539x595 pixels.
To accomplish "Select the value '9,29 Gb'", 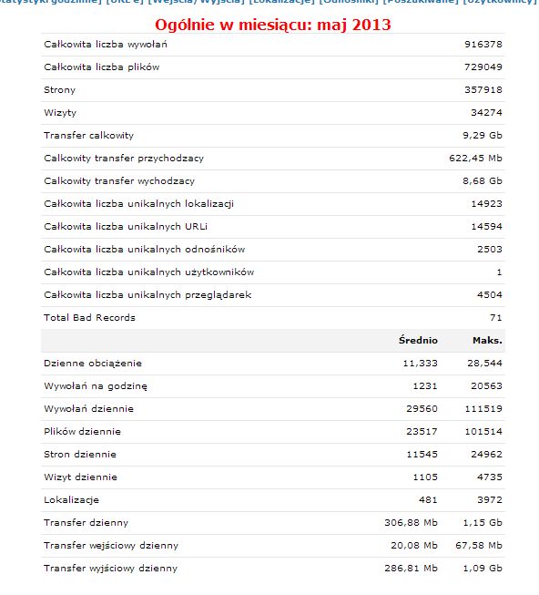I will (483, 136).
